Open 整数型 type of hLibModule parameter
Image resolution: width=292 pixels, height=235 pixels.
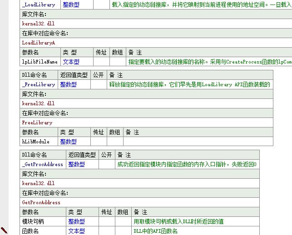click(x=68, y=142)
